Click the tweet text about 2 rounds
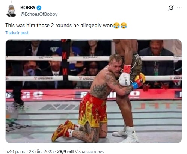The image size is (187, 154). (59, 26)
